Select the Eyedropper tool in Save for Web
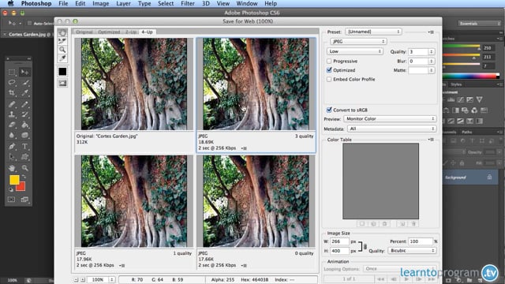The height and width of the screenshot is (284, 505). tap(62, 58)
